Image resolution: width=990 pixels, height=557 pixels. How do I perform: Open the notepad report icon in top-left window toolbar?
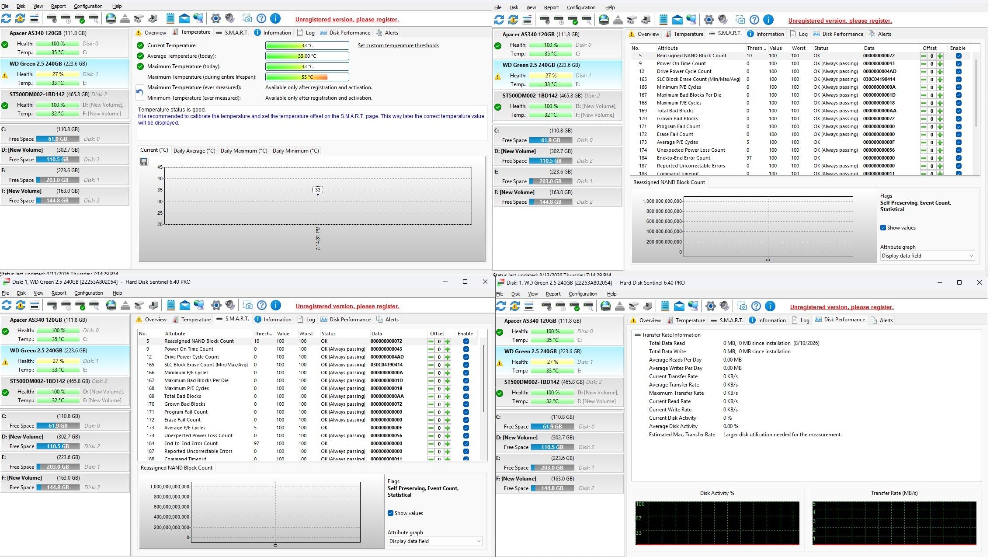coord(170,18)
